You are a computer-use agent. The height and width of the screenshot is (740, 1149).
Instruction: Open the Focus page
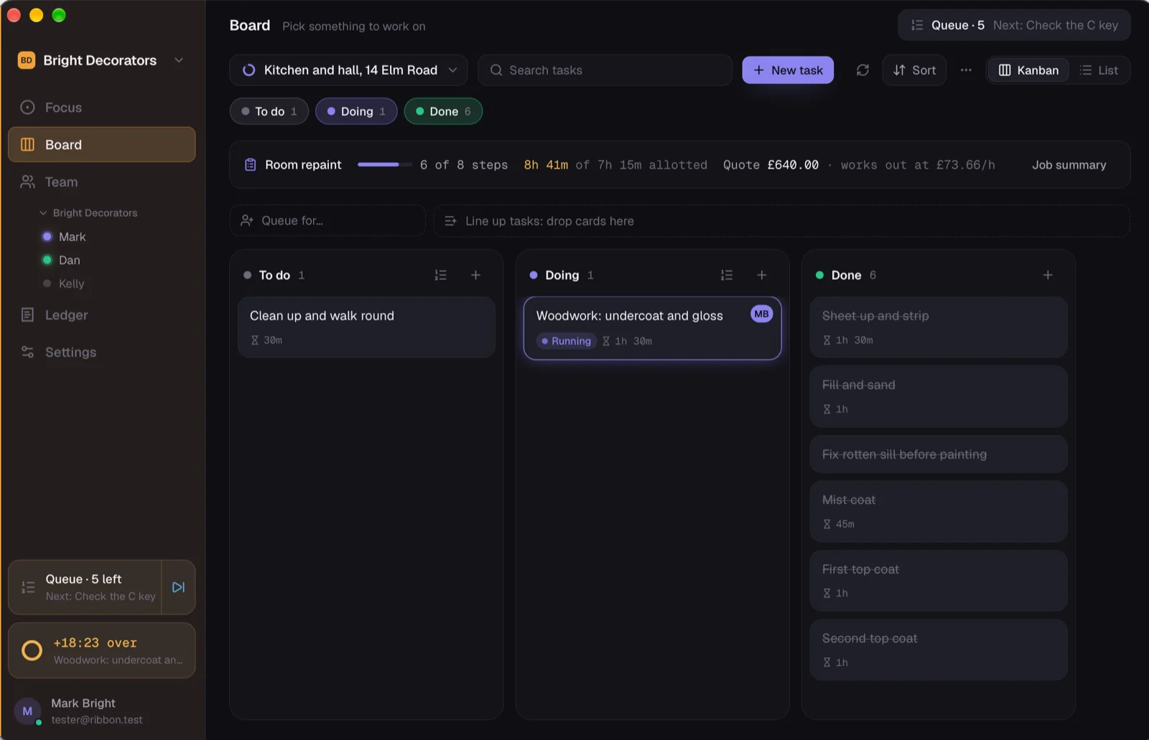tap(101, 108)
